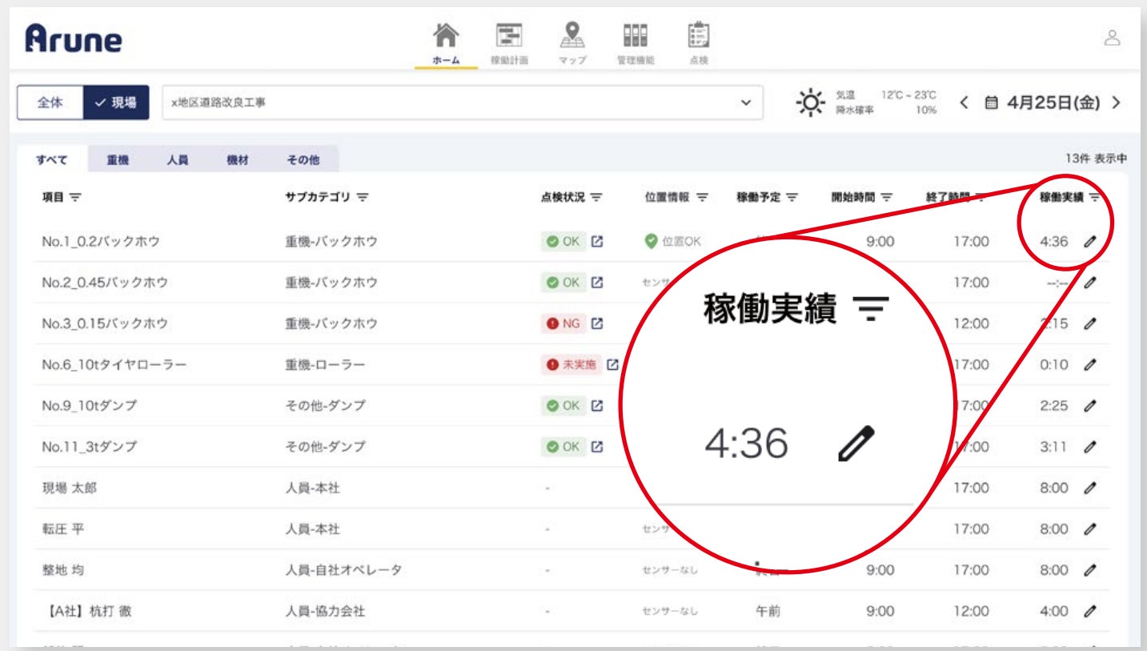Open the 稼働予定 column filter

tap(792, 197)
